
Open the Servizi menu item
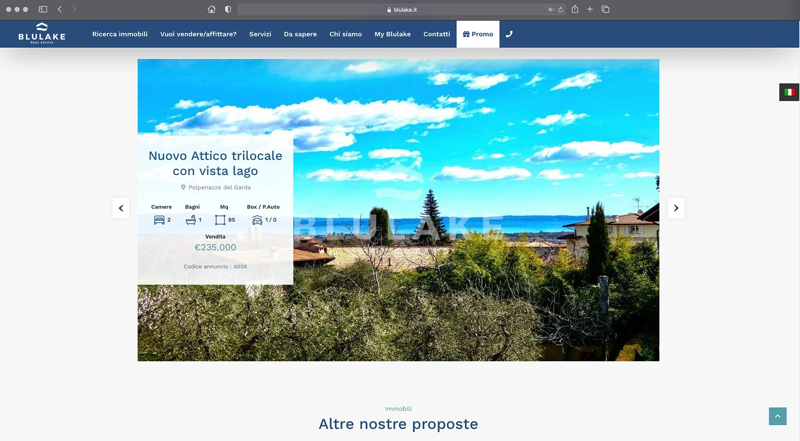[x=260, y=34]
